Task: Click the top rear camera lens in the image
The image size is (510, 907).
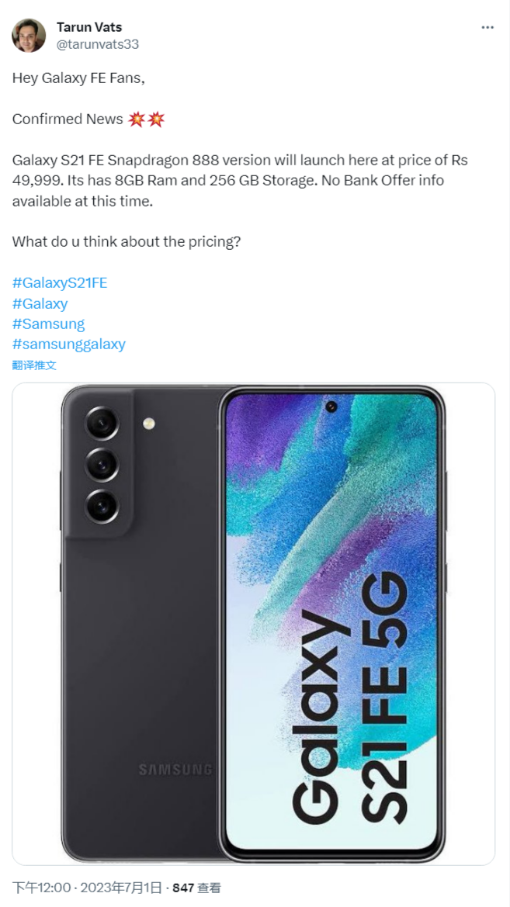Action: 102,424
